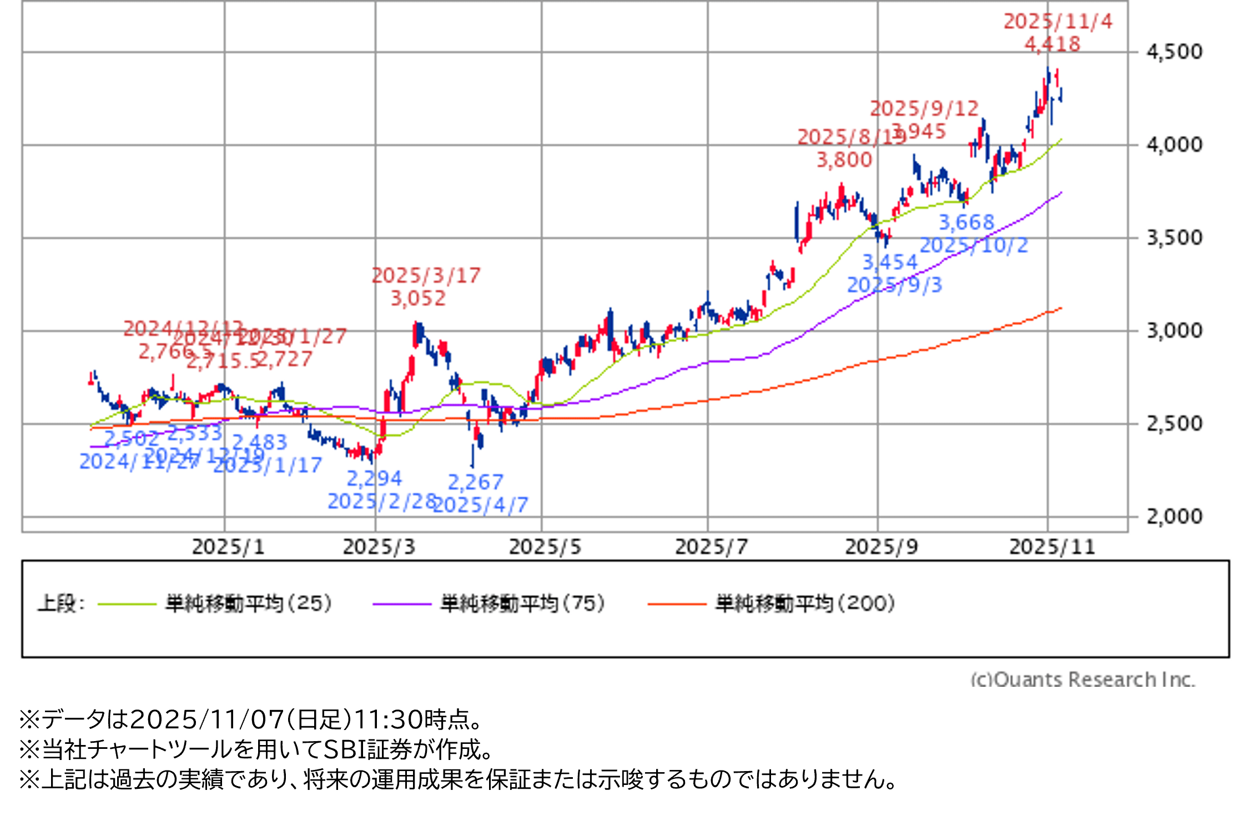The image size is (1234, 816).
Task: Click the 単純移動平均(75) legend label
Action: pyautogui.click(x=522, y=604)
